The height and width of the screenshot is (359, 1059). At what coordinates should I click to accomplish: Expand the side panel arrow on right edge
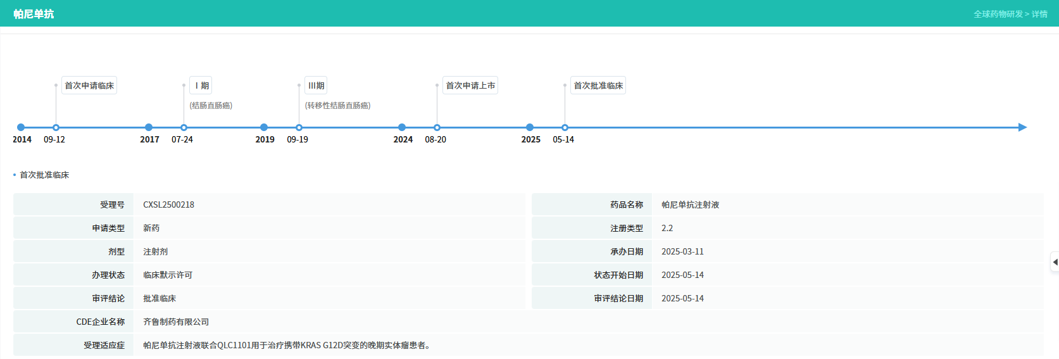(x=1055, y=262)
